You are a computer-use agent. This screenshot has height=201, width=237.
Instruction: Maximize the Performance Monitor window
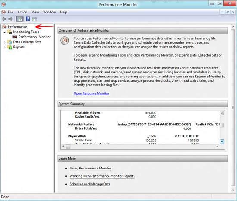[220, 3]
